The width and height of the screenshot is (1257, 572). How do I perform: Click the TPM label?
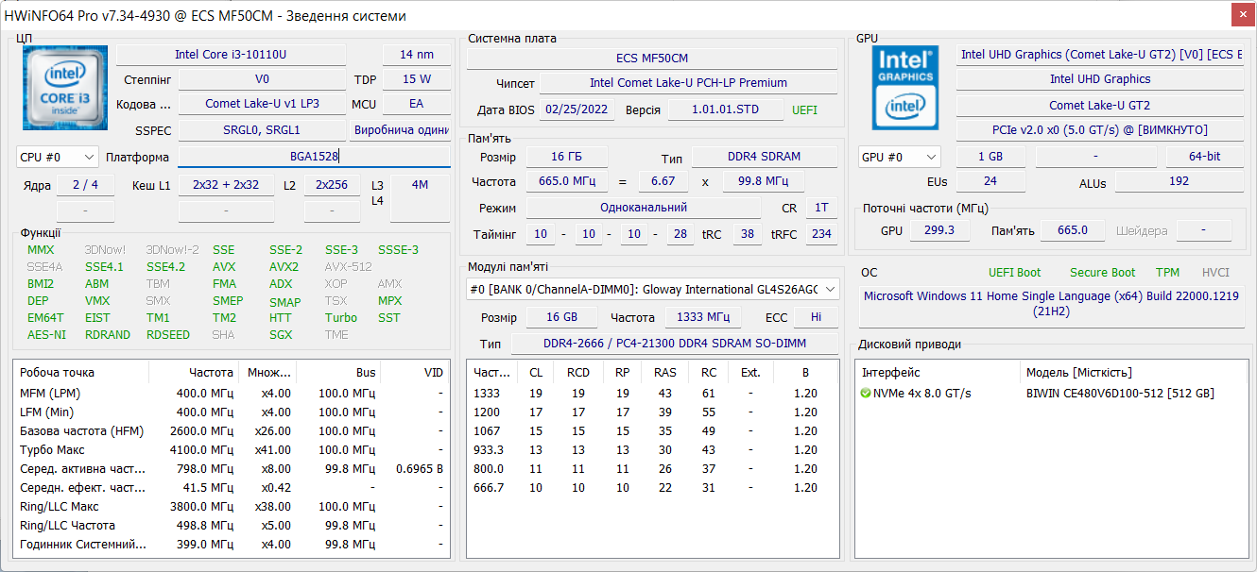tap(1167, 273)
